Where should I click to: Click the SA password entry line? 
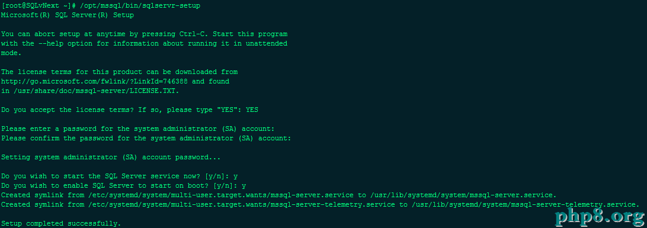(x=137, y=129)
